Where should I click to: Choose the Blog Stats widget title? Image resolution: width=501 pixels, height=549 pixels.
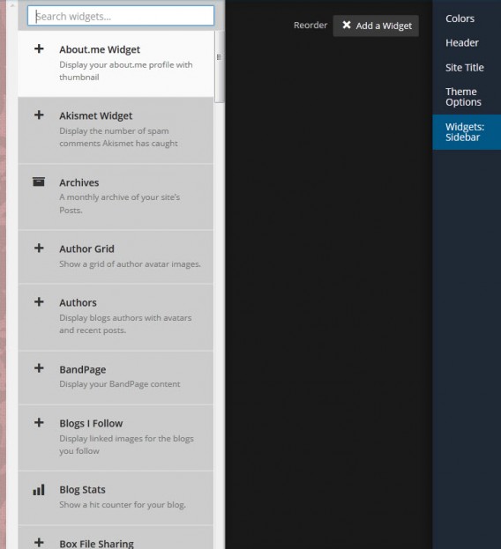82,489
